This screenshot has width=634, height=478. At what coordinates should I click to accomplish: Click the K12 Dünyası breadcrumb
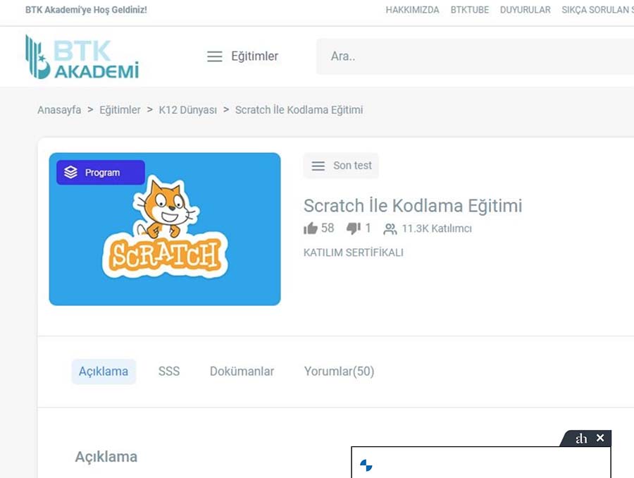[x=187, y=110]
